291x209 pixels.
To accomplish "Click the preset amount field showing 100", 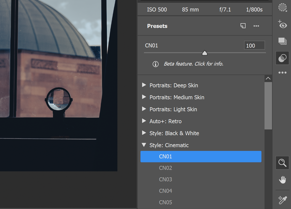I will click(x=254, y=45).
